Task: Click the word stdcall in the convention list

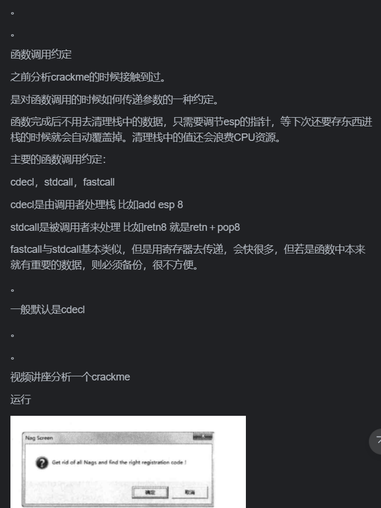Action: 58,182
